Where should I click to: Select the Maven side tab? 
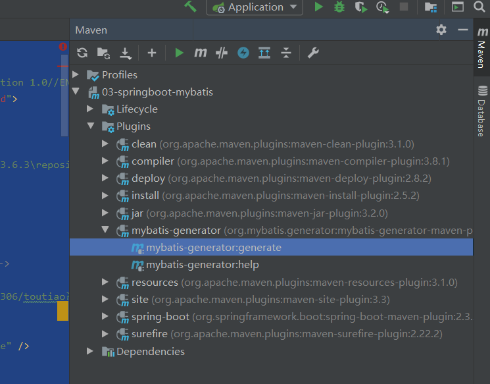pos(481,47)
